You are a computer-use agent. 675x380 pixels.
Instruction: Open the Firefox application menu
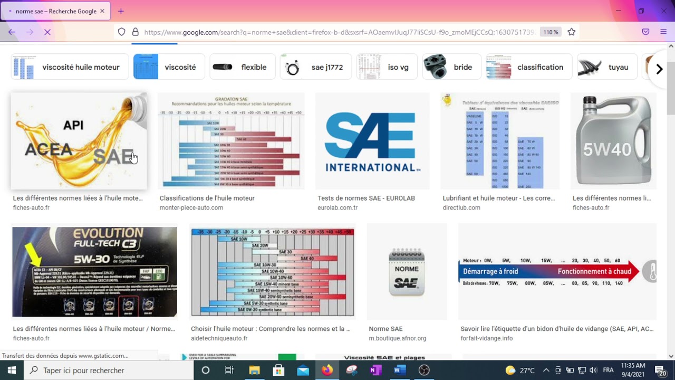tap(663, 32)
